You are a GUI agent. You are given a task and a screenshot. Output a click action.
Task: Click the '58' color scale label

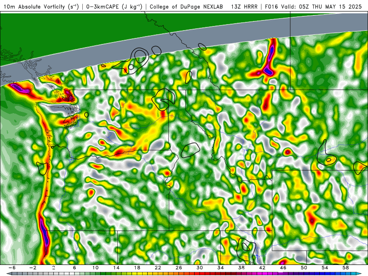(x=346, y=268)
